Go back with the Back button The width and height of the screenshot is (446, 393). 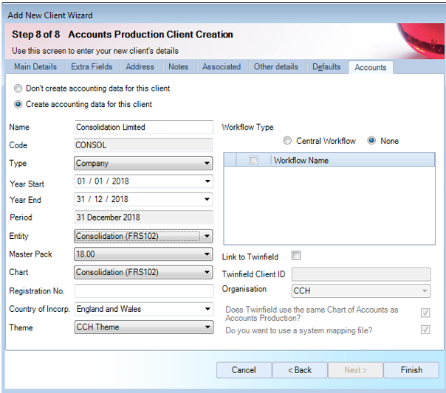tap(300, 370)
